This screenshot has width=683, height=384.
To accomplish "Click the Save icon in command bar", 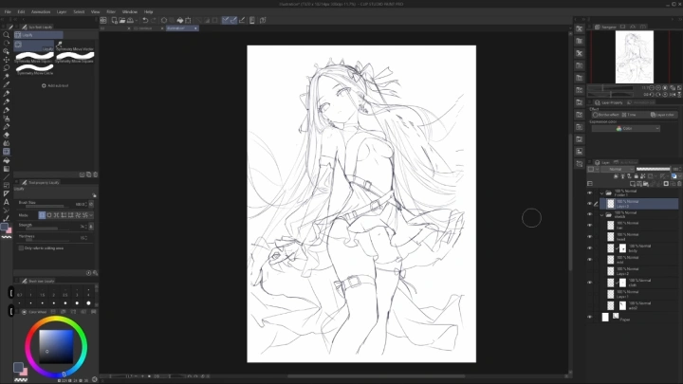I will point(130,20).
